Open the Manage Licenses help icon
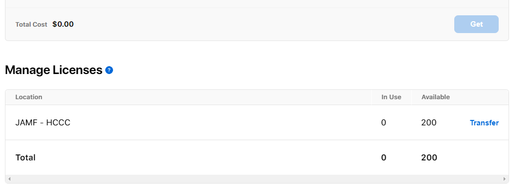 (x=109, y=70)
